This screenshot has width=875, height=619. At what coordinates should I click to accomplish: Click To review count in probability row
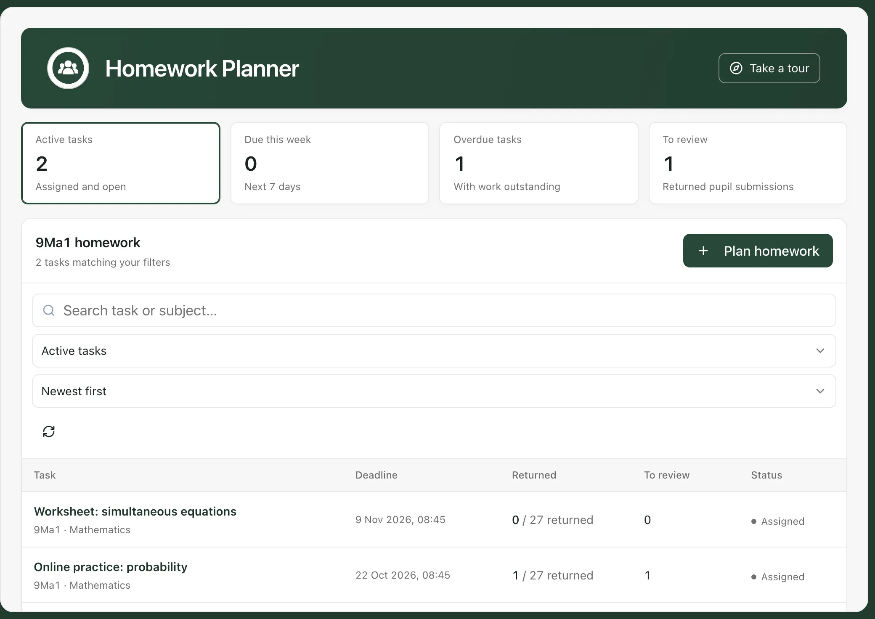tap(647, 576)
